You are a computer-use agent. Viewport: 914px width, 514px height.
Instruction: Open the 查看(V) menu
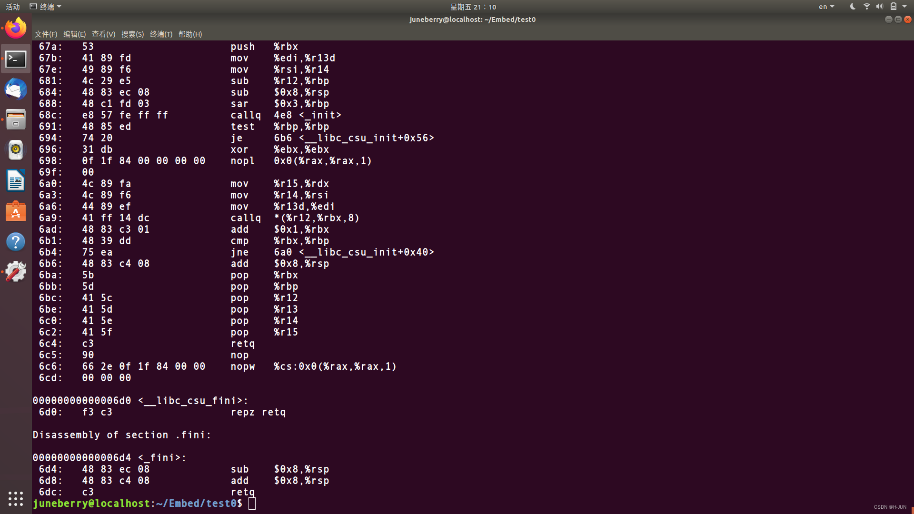(103, 34)
